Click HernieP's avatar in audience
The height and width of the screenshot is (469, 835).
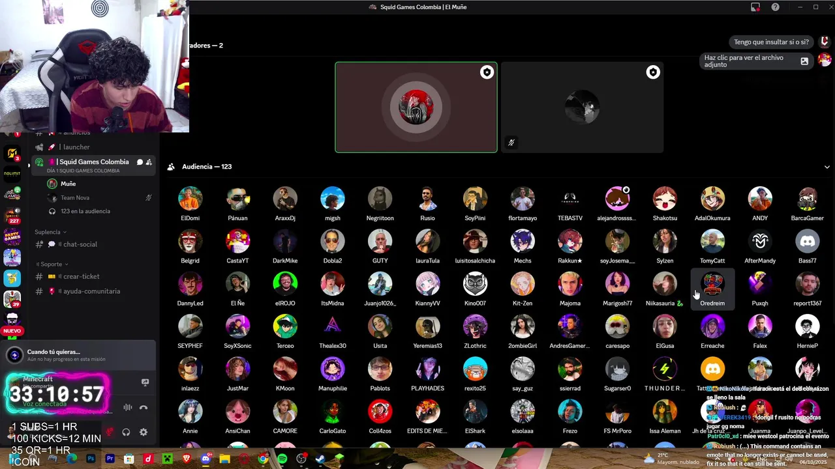click(x=808, y=326)
